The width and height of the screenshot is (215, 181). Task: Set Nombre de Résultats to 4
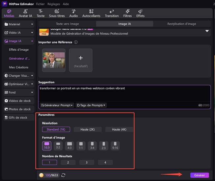105,162
